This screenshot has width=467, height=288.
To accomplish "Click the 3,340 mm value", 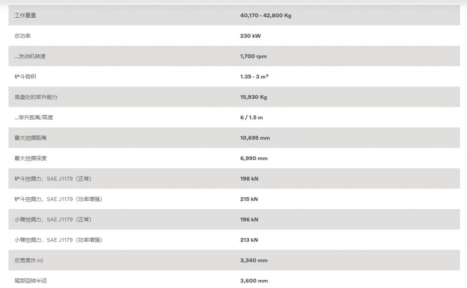I will tap(254, 260).
